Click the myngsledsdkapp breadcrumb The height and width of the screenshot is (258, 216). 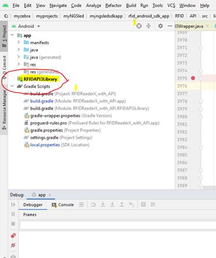point(106,16)
